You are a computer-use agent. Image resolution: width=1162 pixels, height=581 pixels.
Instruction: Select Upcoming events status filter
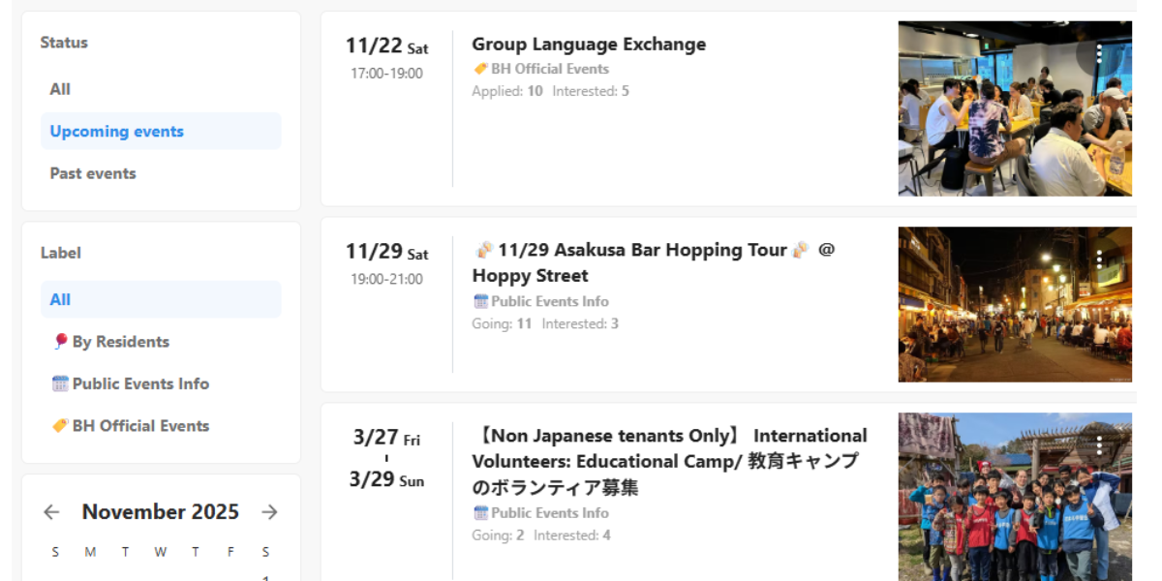[x=117, y=132]
